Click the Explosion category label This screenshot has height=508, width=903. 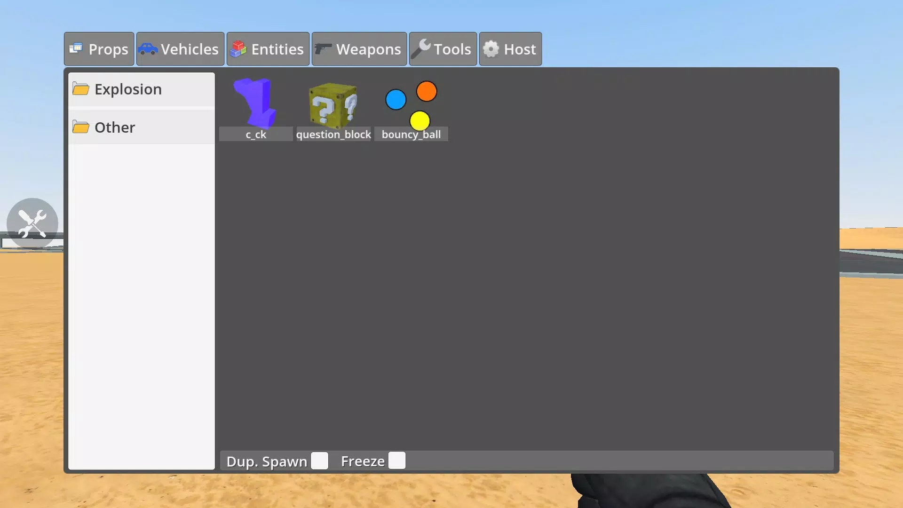[x=128, y=89]
